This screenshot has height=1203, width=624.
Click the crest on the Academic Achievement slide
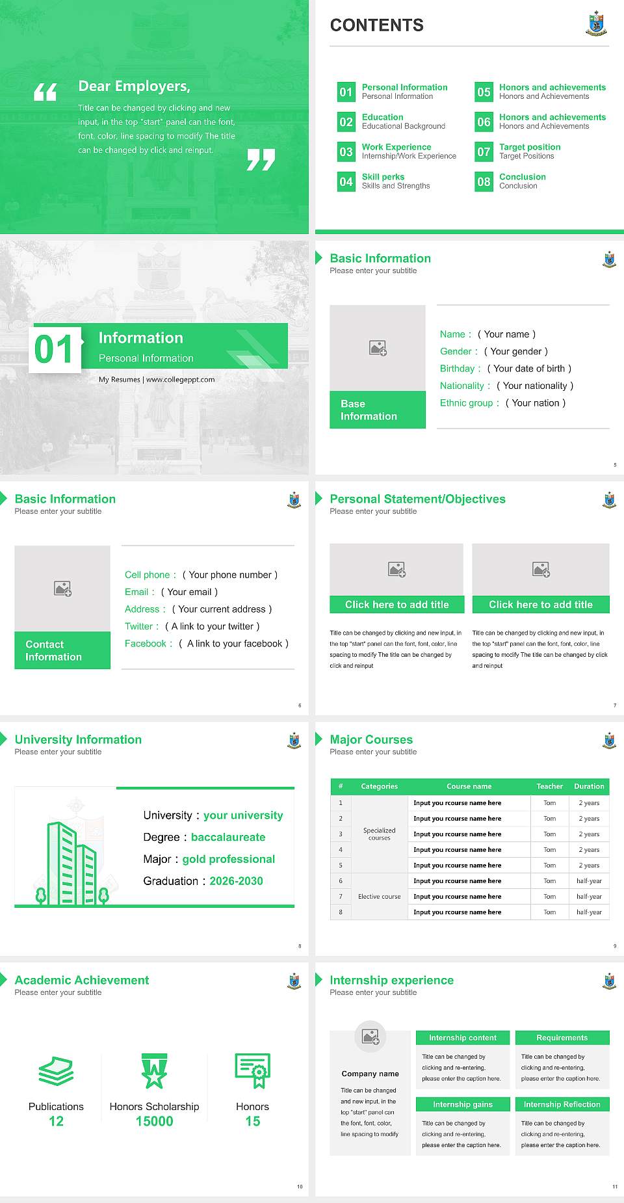pyautogui.click(x=294, y=981)
